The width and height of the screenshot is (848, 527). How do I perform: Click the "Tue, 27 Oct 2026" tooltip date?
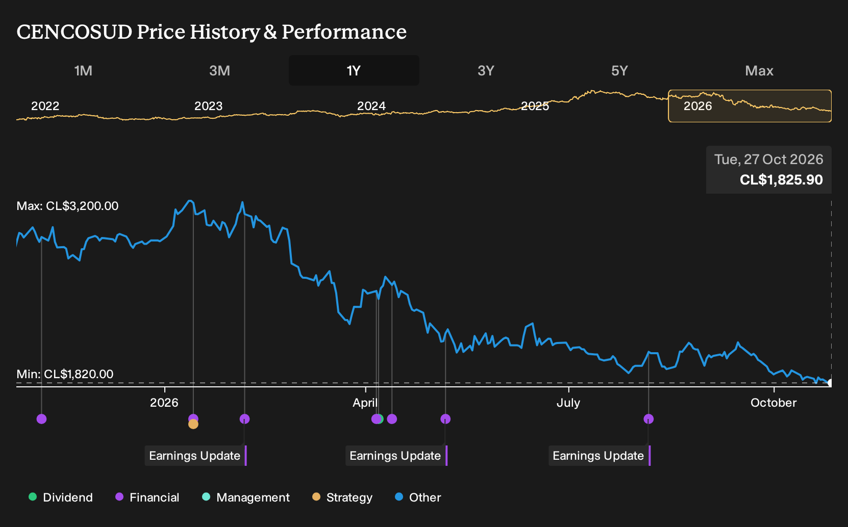[x=769, y=160]
